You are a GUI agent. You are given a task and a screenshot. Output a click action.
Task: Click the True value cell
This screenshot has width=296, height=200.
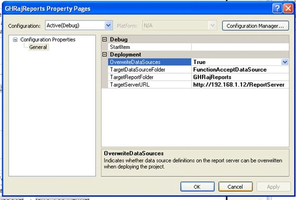(x=237, y=62)
